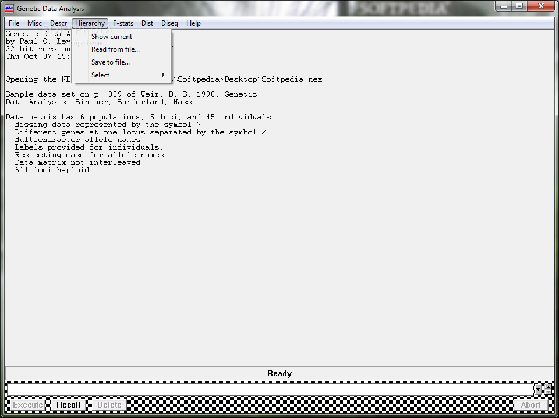The image size is (559, 418).
Task: Open the F-stats menu
Action: tap(123, 23)
